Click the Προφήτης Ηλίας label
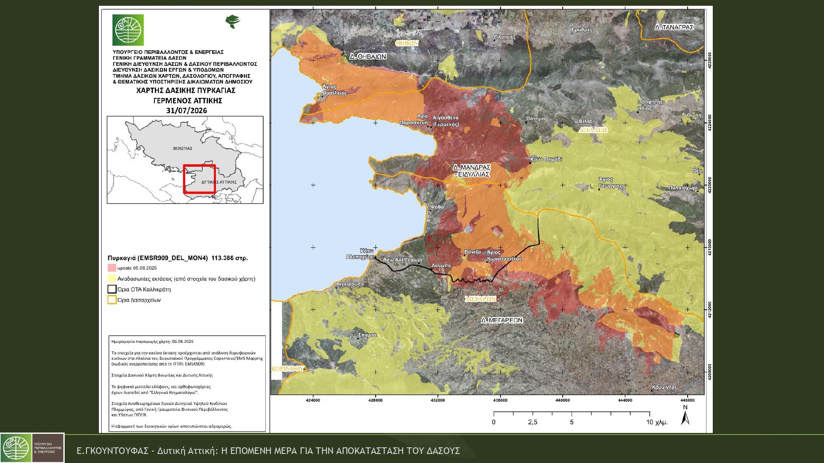Viewport: 824px width, 463px height. click(x=651, y=105)
